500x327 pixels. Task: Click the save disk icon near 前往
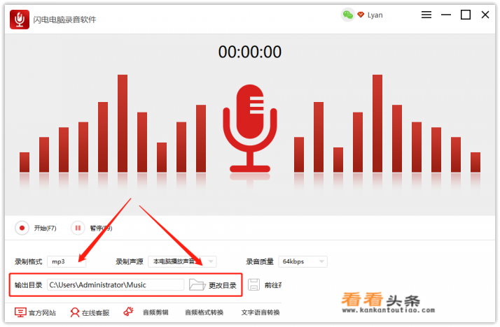pyautogui.click(x=254, y=284)
